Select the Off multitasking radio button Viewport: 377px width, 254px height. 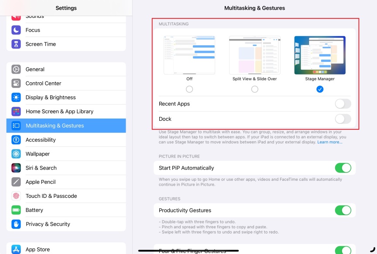(189, 89)
